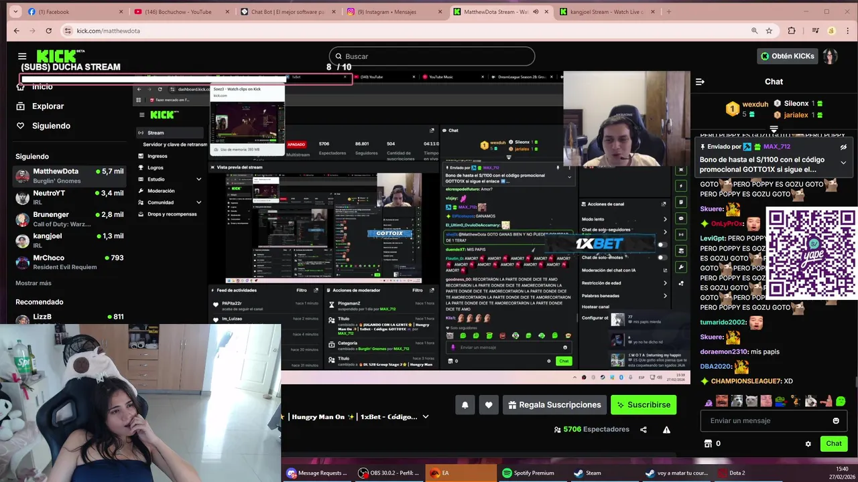Image resolution: width=858 pixels, height=482 pixels.
Task: Click Sileonx in gift leaderboard
Action: coord(796,104)
